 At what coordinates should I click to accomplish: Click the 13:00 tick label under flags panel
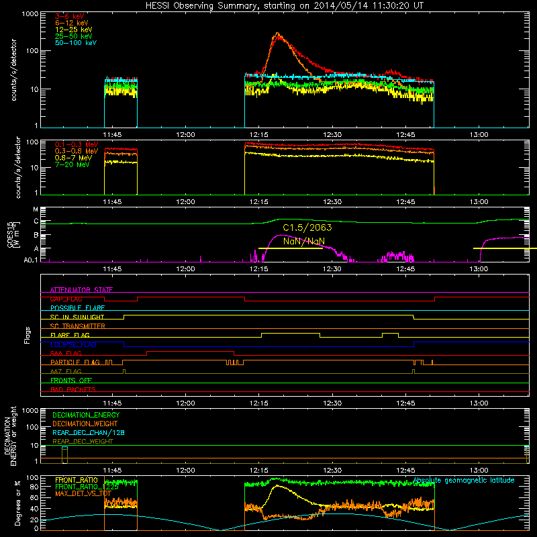(x=479, y=403)
